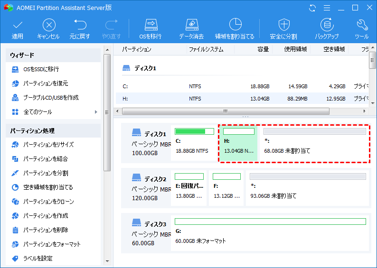Select C: 18.88GB NTFS partition block
This screenshot has width=377, height=268.
(194, 143)
